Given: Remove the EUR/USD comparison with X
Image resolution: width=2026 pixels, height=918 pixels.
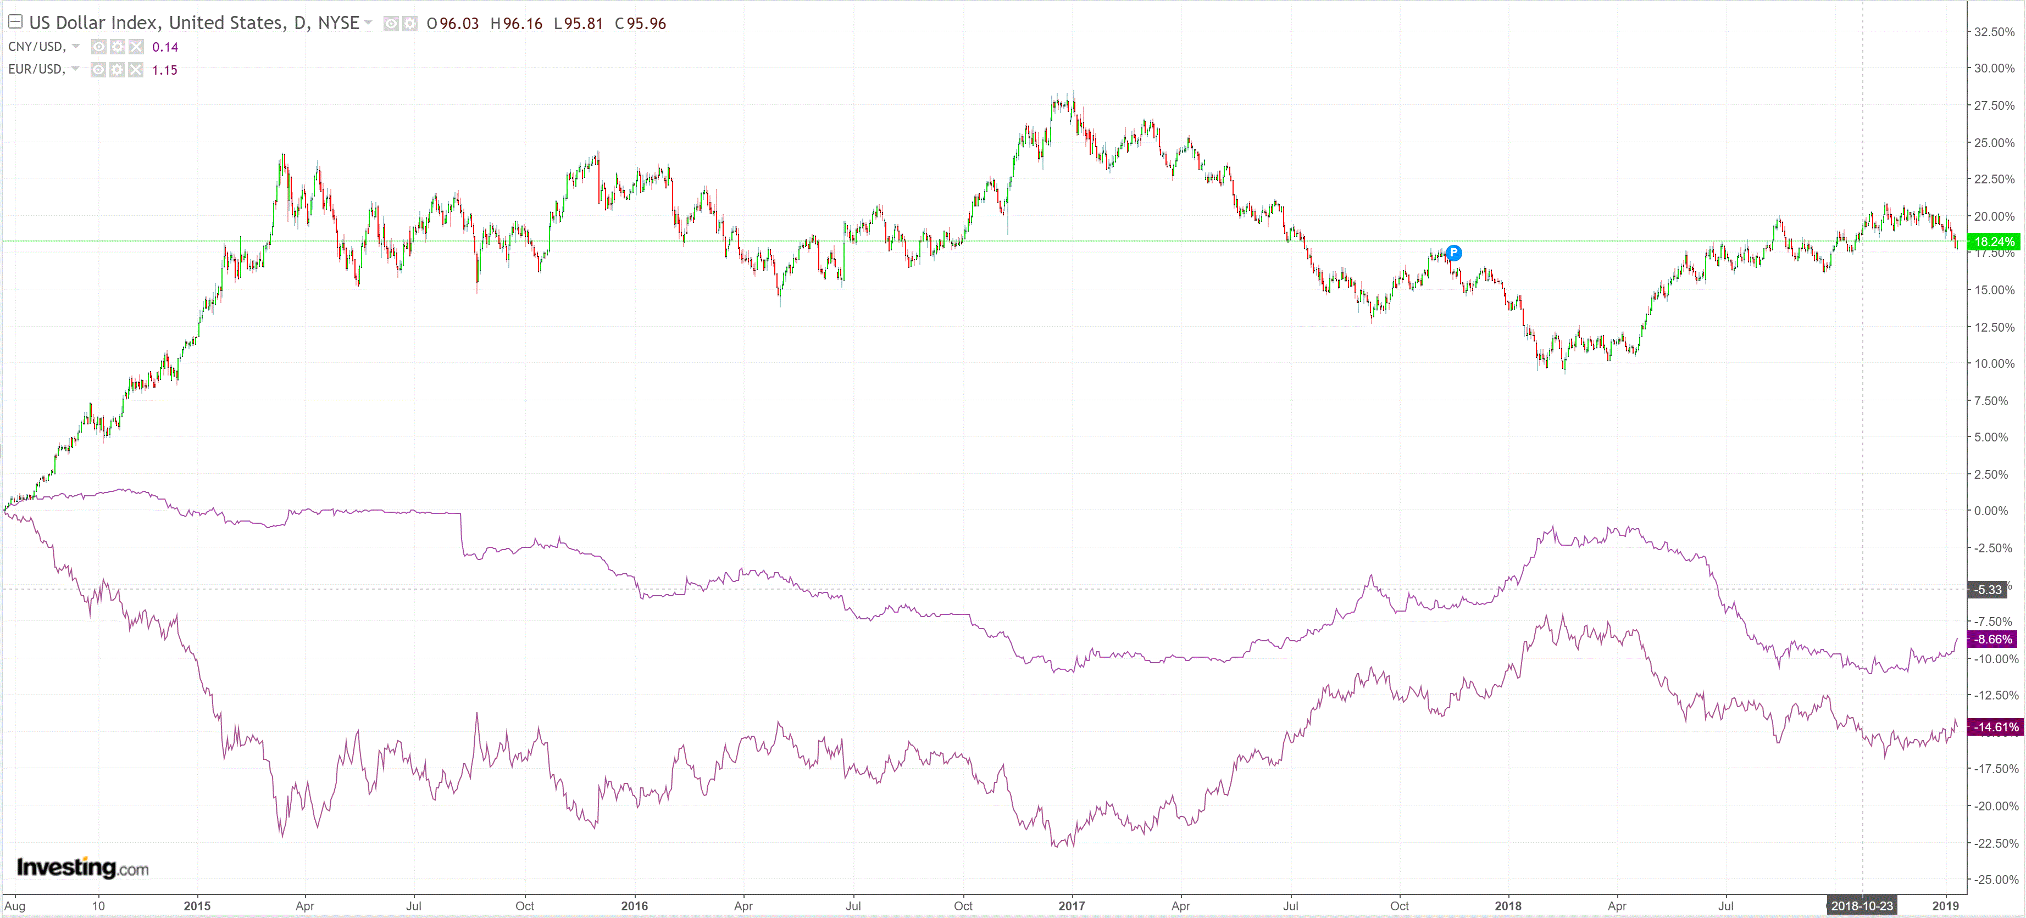Looking at the screenshot, I should tap(136, 70).
